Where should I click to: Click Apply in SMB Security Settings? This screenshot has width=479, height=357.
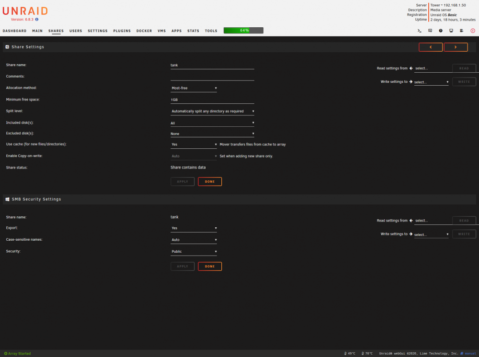pyautogui.click(x=182, y=267)
